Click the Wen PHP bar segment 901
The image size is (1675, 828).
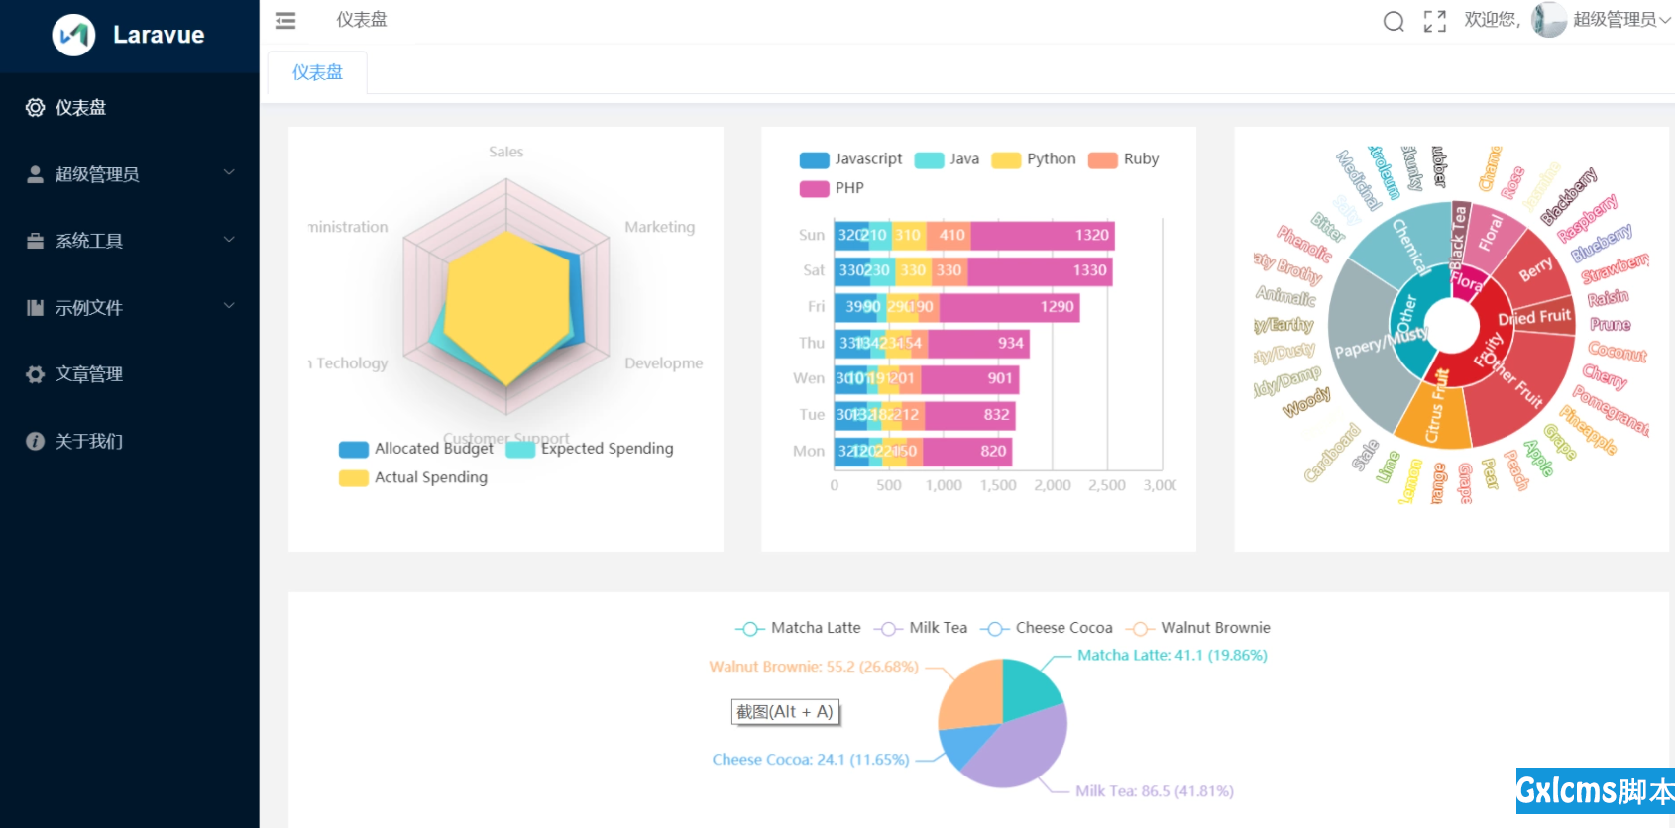click(x=970, y=378)
